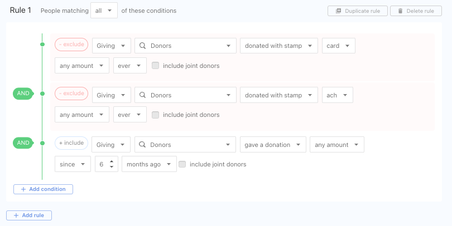The height and width of the screenshot is (226, 452).
Task: Click the Duplicate rule button
Action: [358, 11]
